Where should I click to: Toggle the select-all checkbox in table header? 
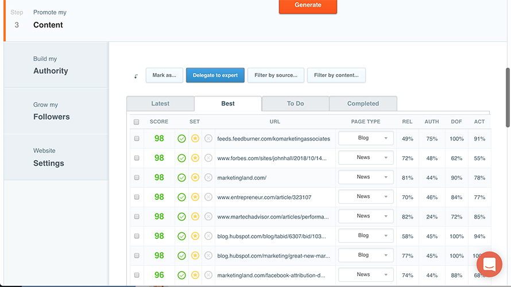click(137, 122)
